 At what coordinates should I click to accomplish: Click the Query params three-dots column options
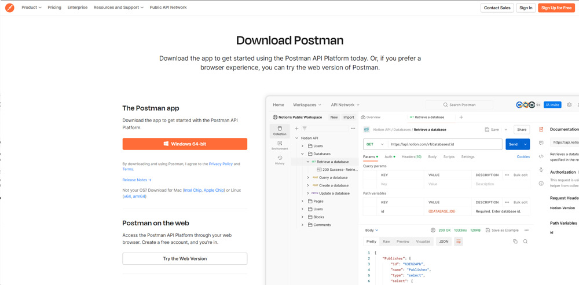point(507,175)
